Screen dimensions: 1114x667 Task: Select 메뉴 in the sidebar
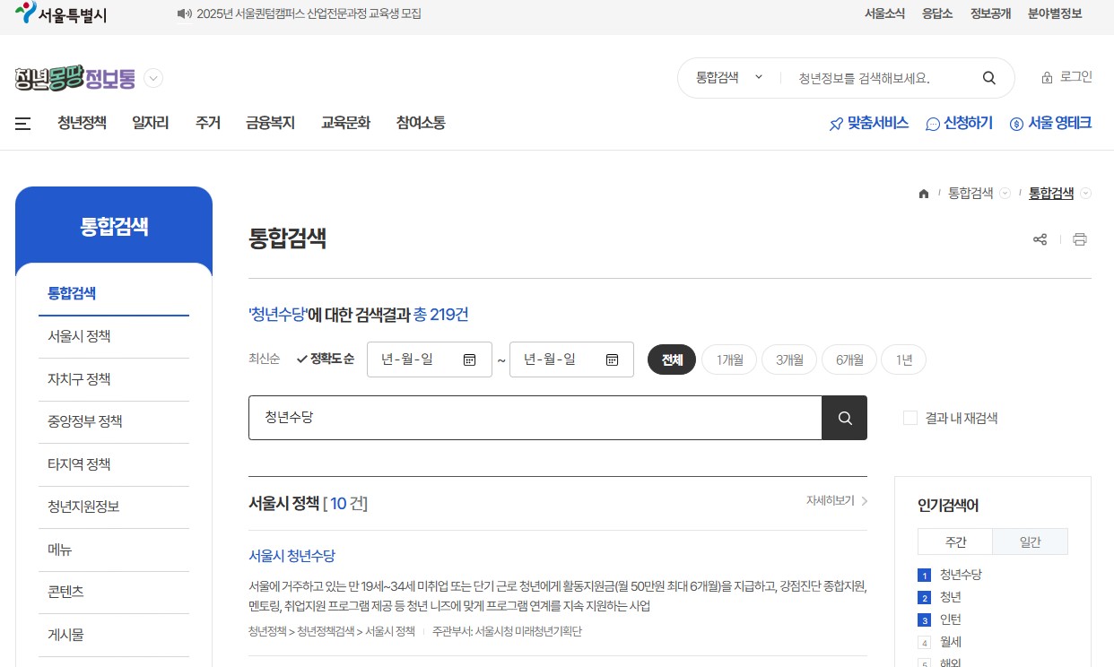click(x=114, y=550)
